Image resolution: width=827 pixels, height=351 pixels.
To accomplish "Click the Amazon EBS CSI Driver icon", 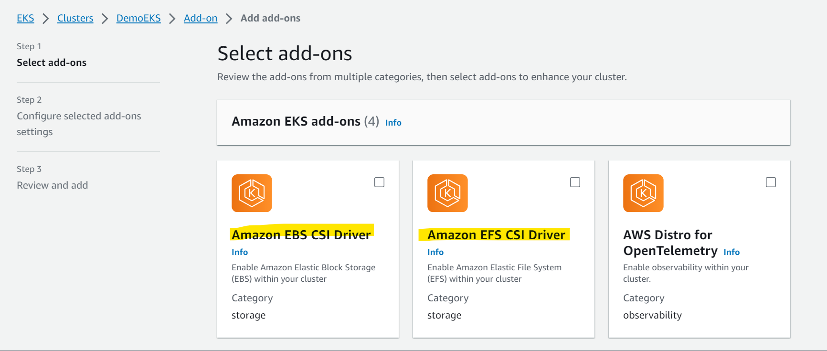I will click(x=252, y=193).
